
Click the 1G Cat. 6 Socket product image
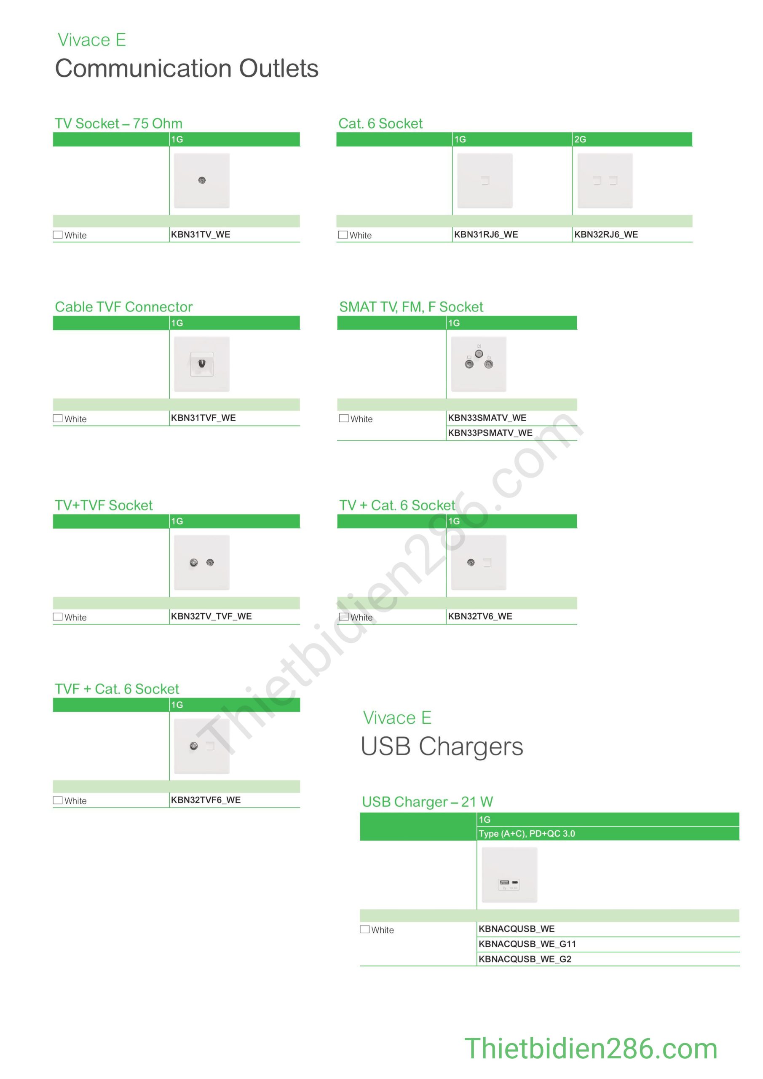click(485, 180)
